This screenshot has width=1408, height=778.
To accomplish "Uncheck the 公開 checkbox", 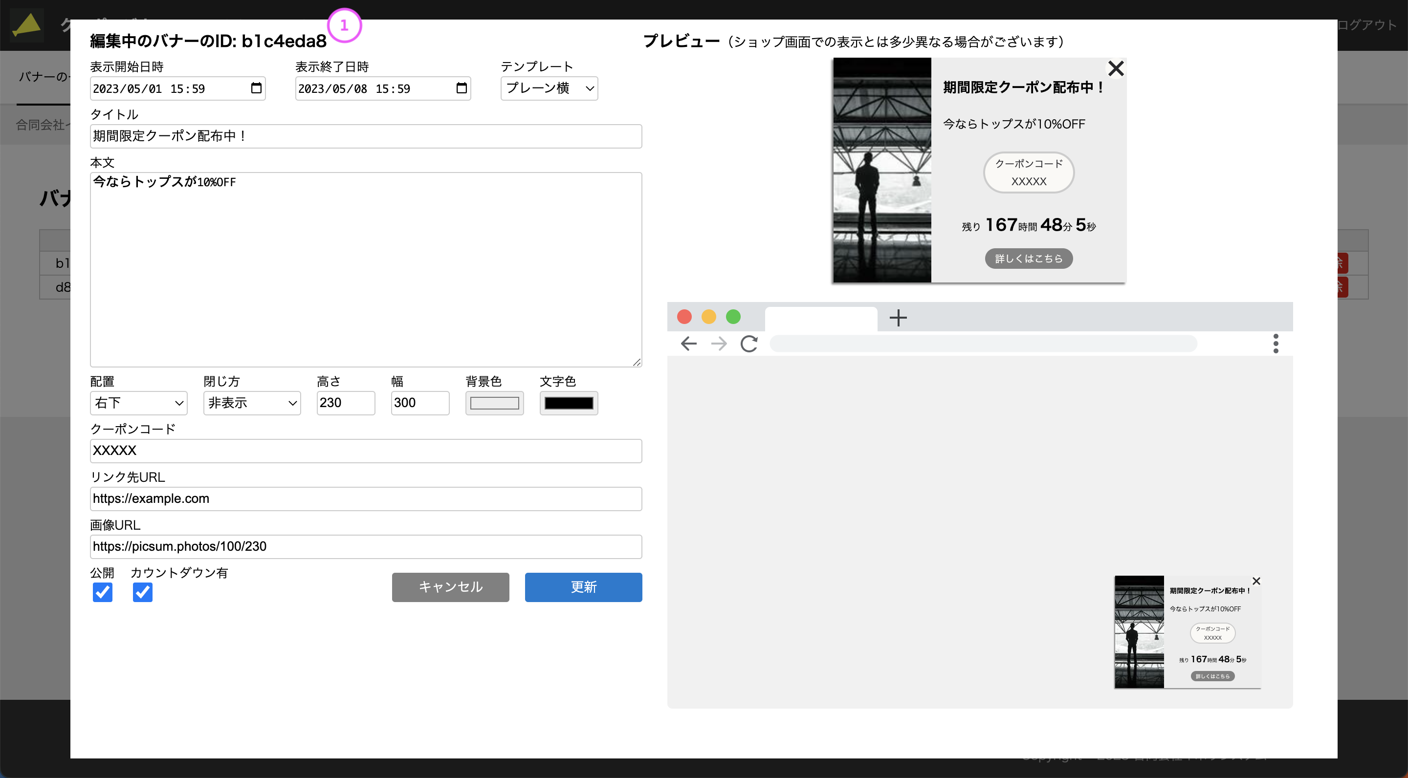I will (102, 592).
